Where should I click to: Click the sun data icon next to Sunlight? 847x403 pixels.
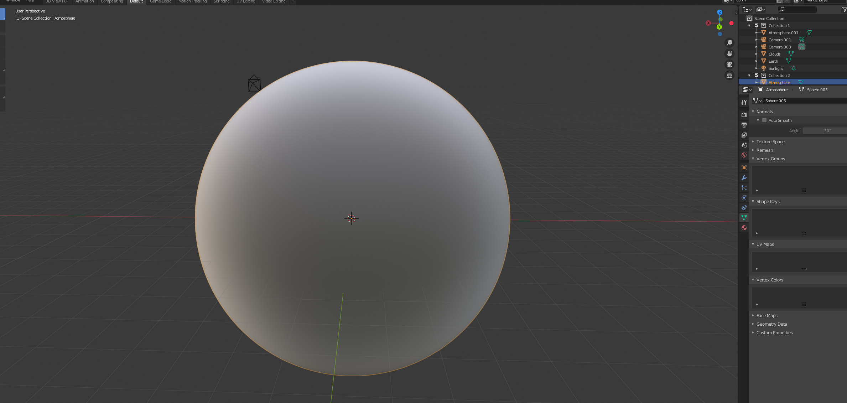pyautogui.click(x=793, y=68)
